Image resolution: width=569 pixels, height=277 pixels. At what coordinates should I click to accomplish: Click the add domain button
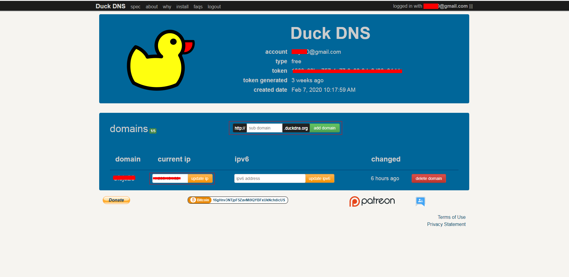[x=325, y=128]
